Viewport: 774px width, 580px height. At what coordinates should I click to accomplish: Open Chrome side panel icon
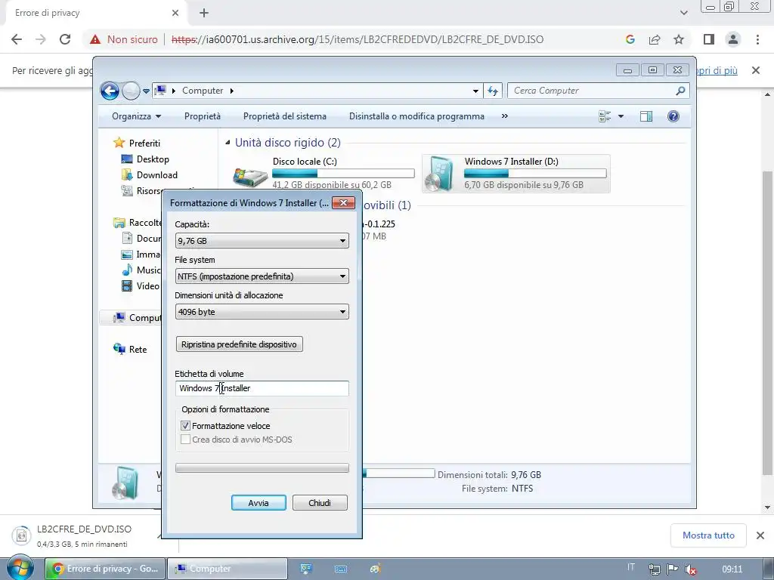tap(709, 39)
